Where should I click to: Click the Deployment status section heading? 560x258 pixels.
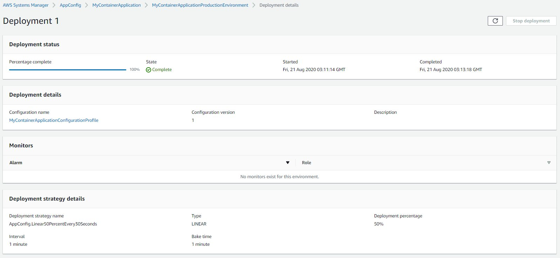(x=34, y=44)
